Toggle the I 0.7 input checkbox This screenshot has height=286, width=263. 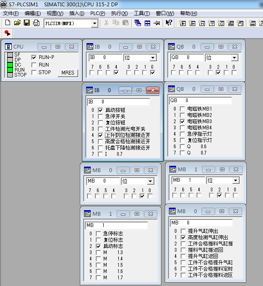click(100, 154)
